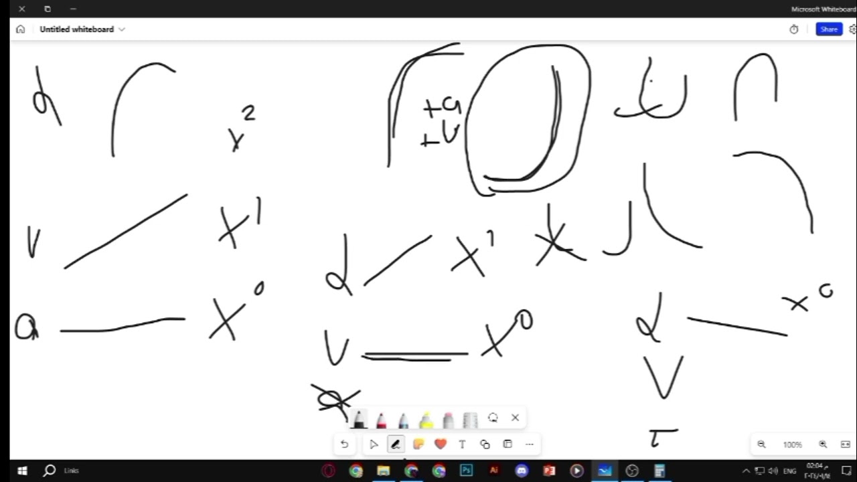
Task: Open the timer tool
Action: 794,29
